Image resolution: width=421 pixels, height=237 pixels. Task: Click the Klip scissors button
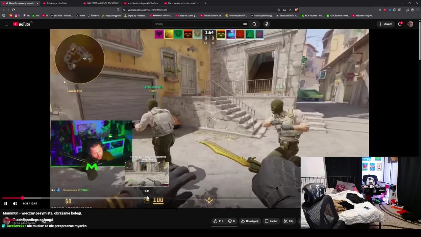[289, 221]
